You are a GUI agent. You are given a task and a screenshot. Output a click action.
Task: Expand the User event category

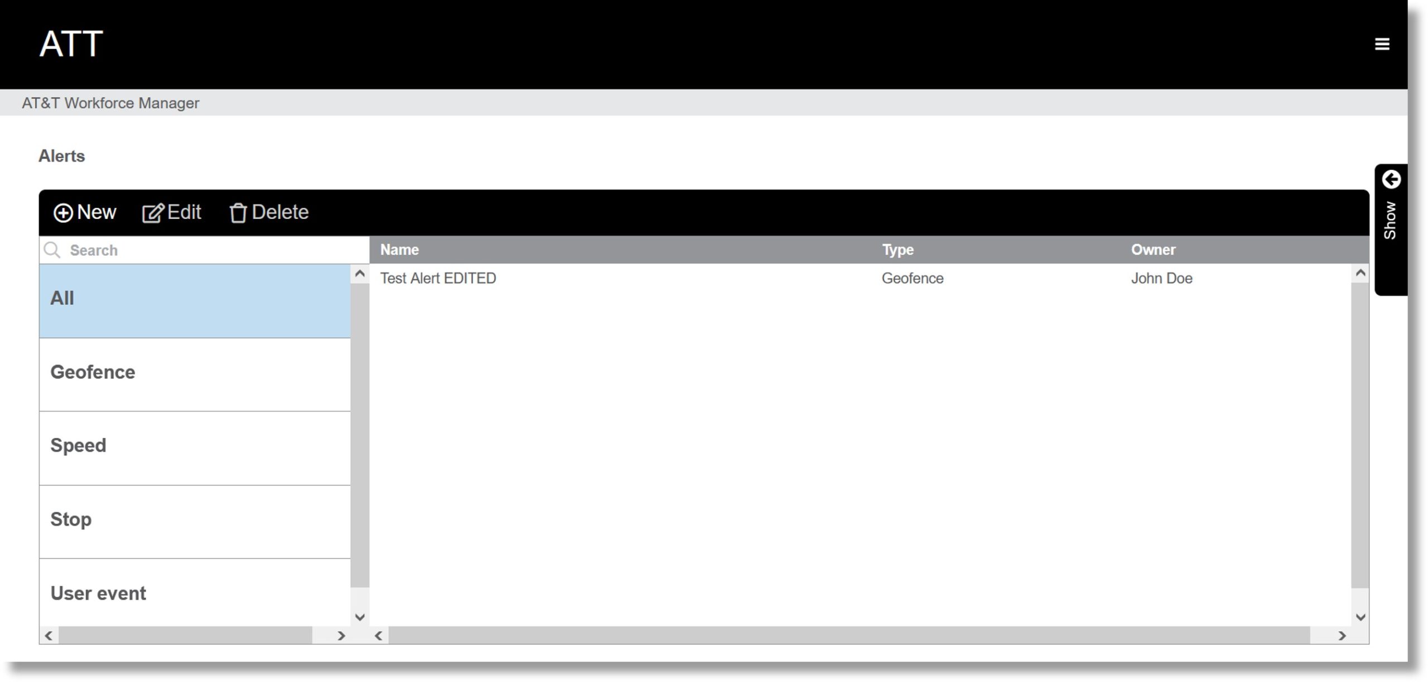(195, 593)
